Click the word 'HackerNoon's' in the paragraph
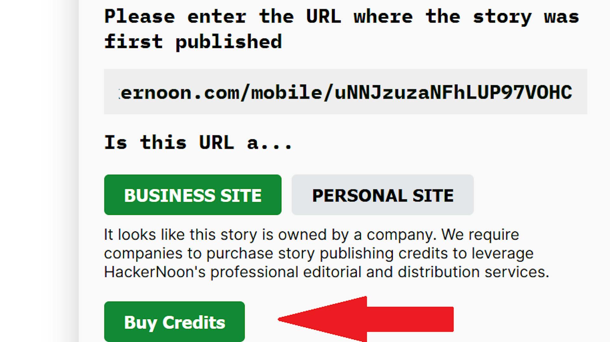 [x=155, y=272]
